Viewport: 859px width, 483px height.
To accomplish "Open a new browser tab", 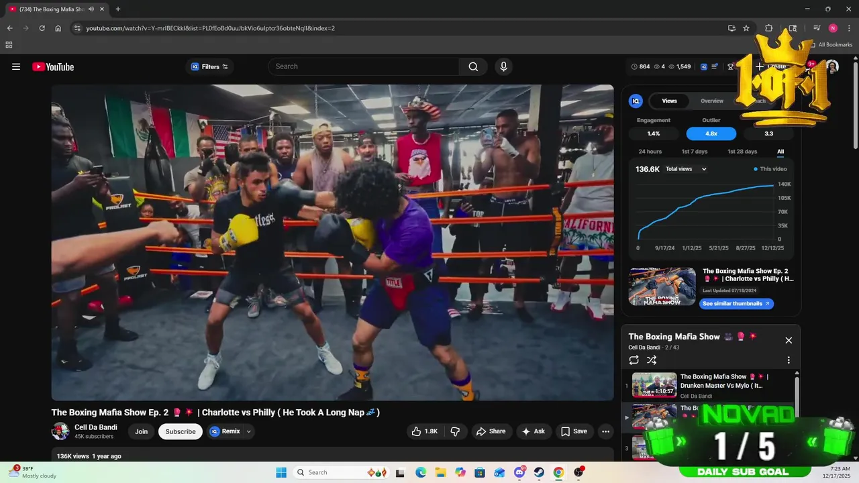I will (x=118, y=9).
